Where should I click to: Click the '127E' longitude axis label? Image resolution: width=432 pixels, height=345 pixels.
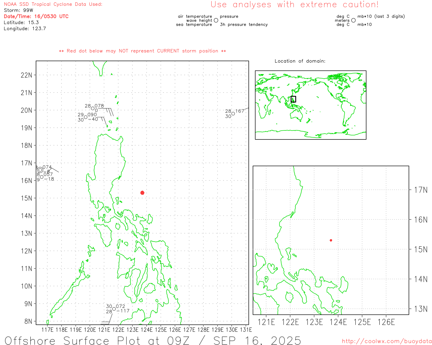(189, 330)
